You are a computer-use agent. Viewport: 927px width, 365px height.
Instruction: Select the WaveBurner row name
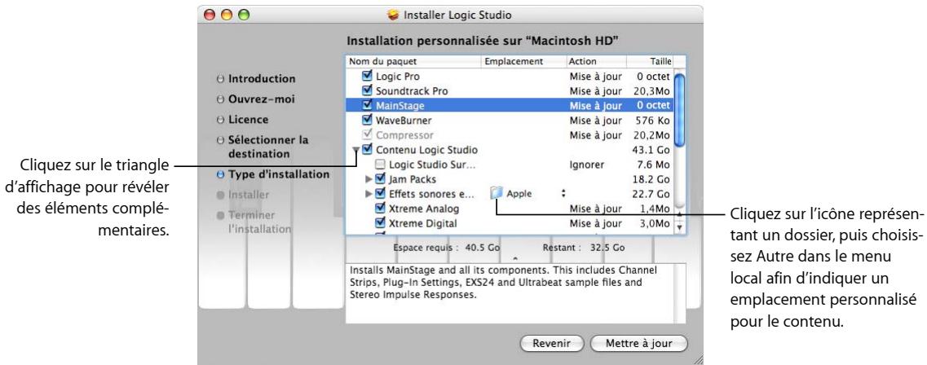(x=404, y=121)
